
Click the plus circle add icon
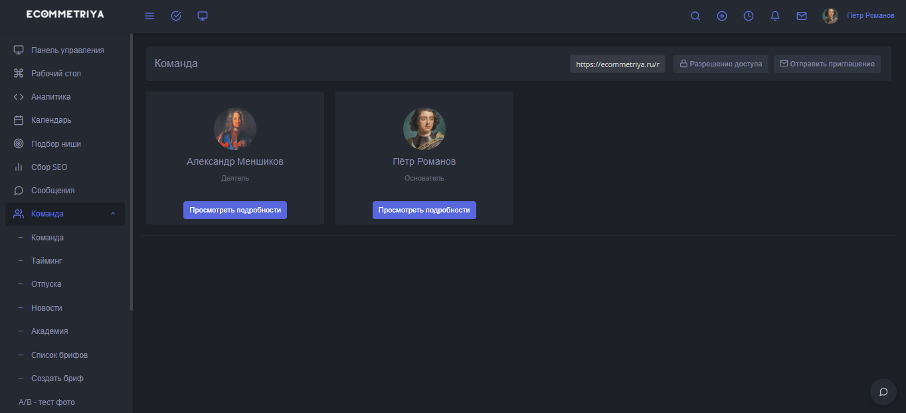click(x=722, y=16)
